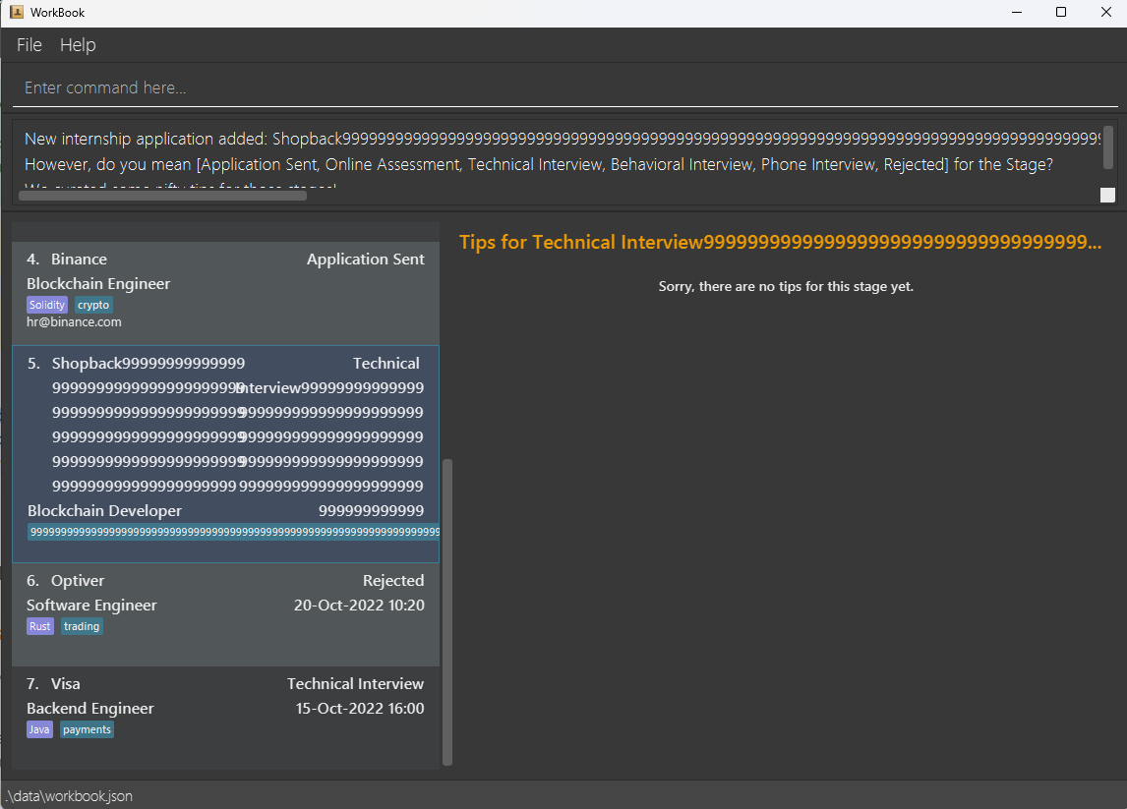This screenshot has width=1127, height=809.
Task: Open the File menu
Action: pyautogui.click(x=30, y=45)
